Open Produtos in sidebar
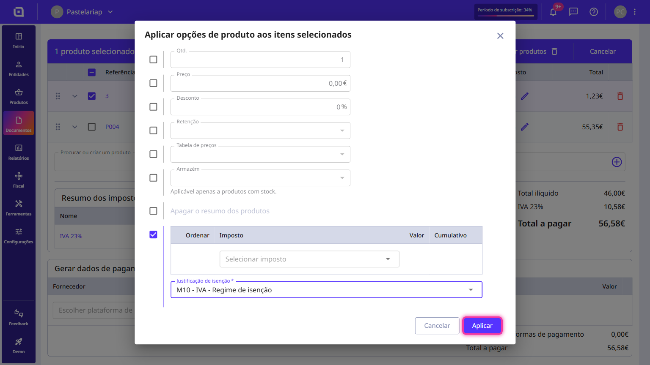650x365 pixels. (19, 96)
